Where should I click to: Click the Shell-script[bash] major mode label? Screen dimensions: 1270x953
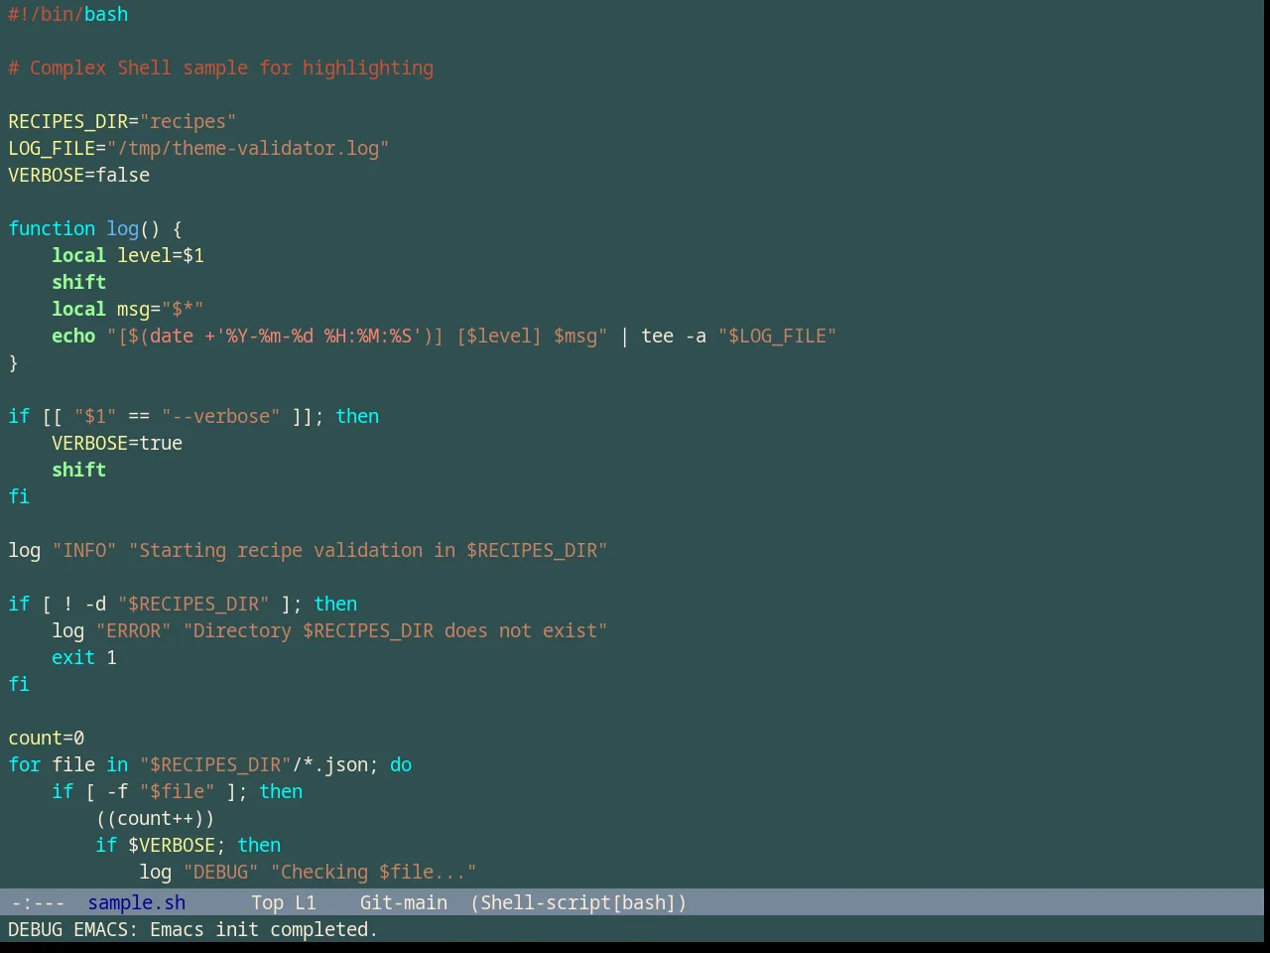click(x=578, y=902)
